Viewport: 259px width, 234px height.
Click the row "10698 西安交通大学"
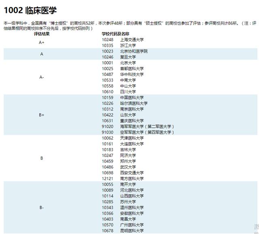(123, 173)
